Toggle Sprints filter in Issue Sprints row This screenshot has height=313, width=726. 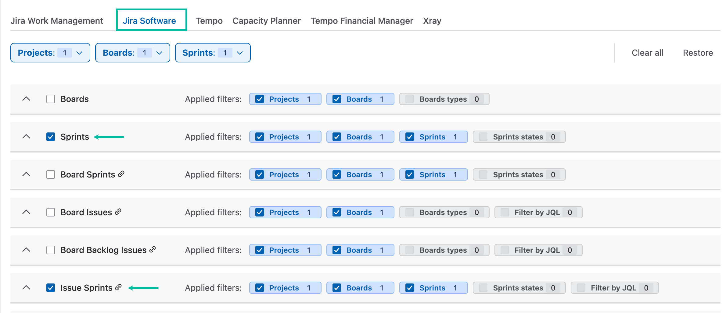pyautogui.click(x=433, y=288)
